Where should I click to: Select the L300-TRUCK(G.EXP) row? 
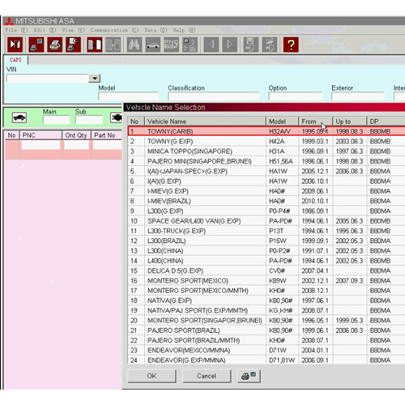click(x=266, y=231)
